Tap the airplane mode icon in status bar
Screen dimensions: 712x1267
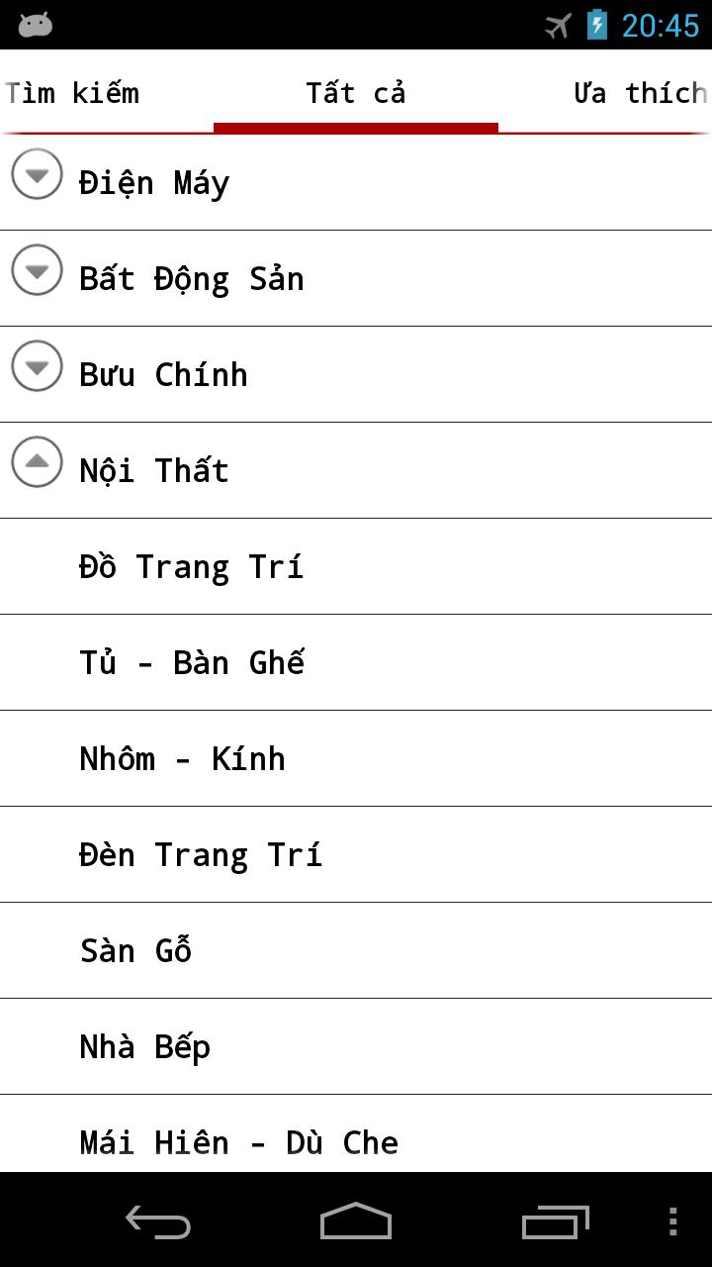(557, 26)
